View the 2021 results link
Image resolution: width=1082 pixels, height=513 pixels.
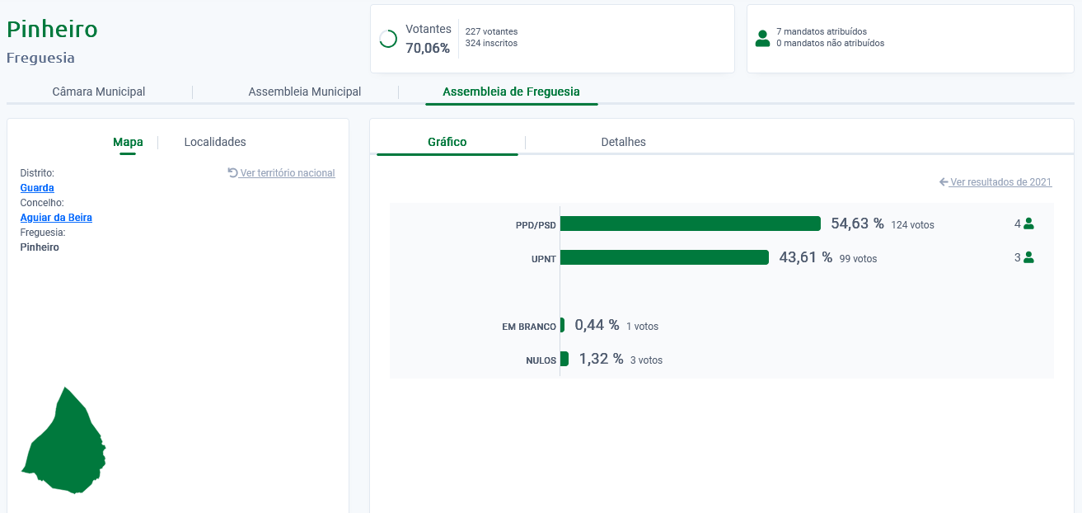click(1000, 182)
